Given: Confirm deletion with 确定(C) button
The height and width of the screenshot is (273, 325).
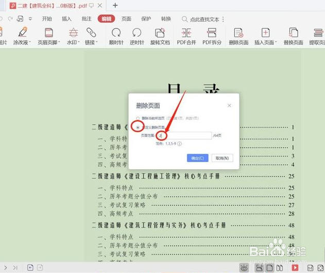Looking at the screenshot, I should (x=198, y=158).
